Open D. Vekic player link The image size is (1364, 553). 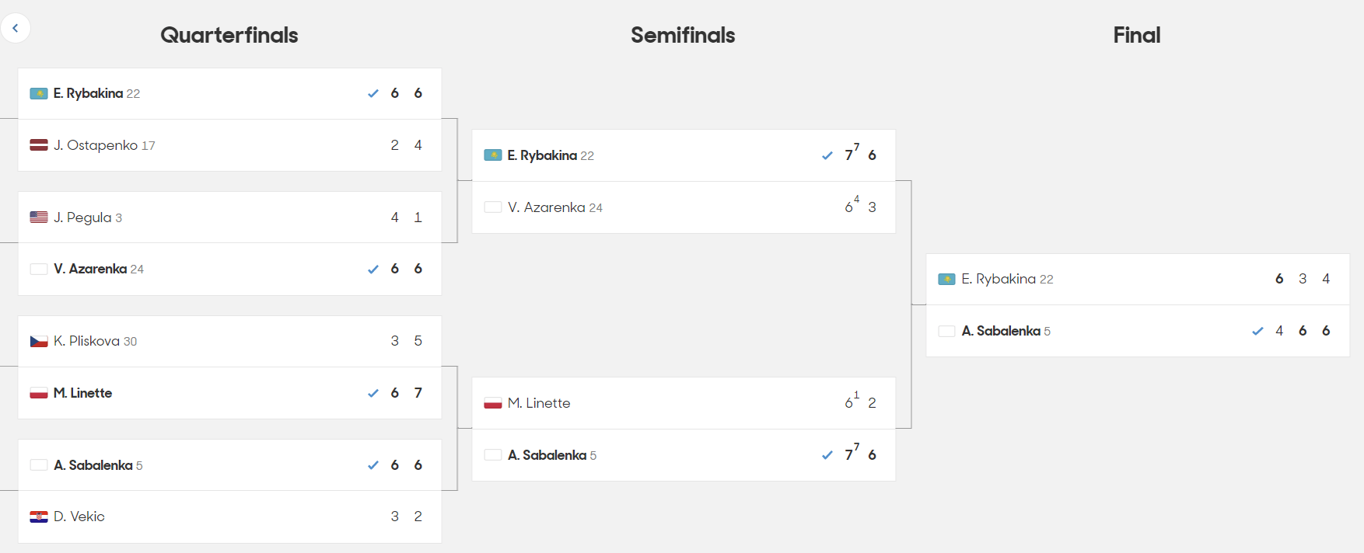(x=79, y=516)
